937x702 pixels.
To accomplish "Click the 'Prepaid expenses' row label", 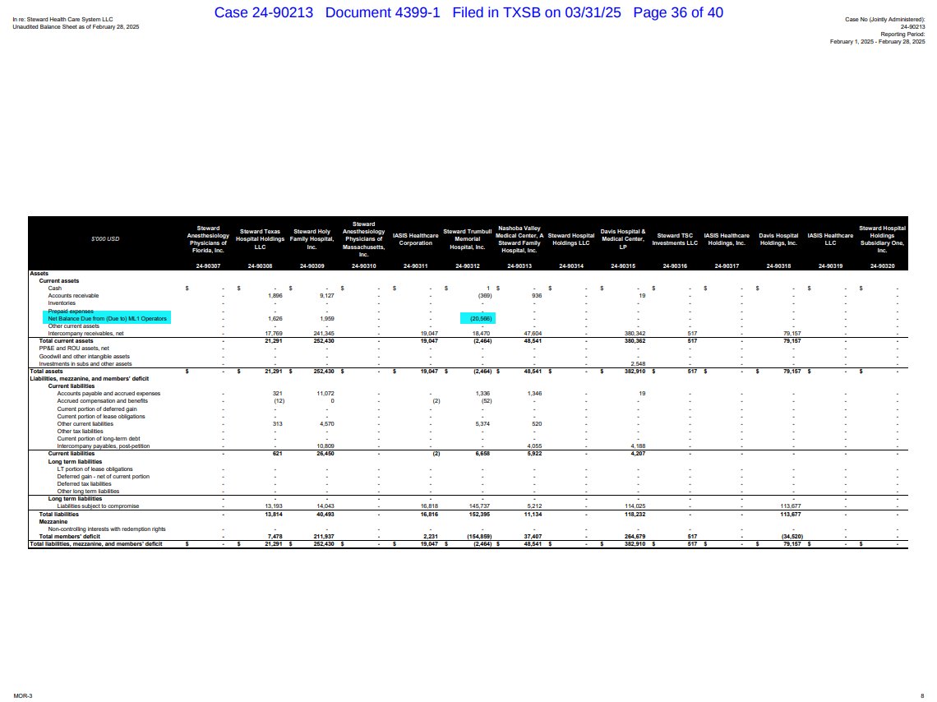I will [71, 312].
